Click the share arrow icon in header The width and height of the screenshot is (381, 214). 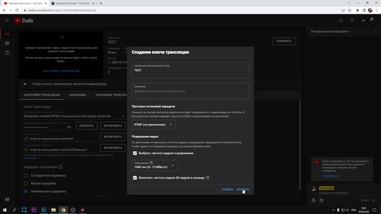coord(363,21)
